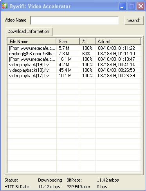Open the Download Information tab

click(29, 31)
